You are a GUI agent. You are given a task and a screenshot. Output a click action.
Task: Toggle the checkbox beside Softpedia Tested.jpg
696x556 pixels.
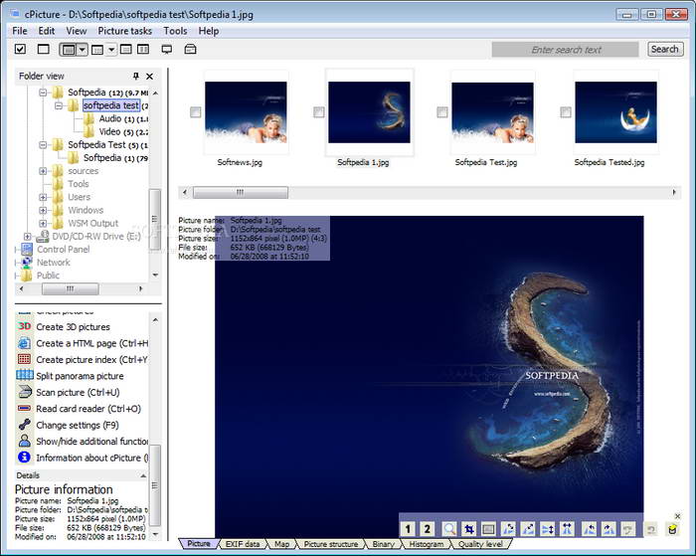coord(566,112)
